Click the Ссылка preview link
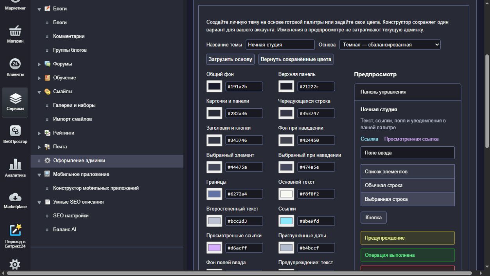The image size is (490, 276). point(369,139)
